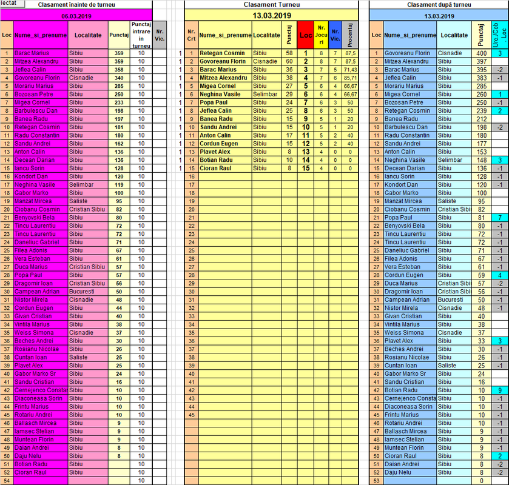Viewport: 509px width, 485px height.
Task: Select the cyan 4 rank change for Cordun Eugen
Action: 500,275
